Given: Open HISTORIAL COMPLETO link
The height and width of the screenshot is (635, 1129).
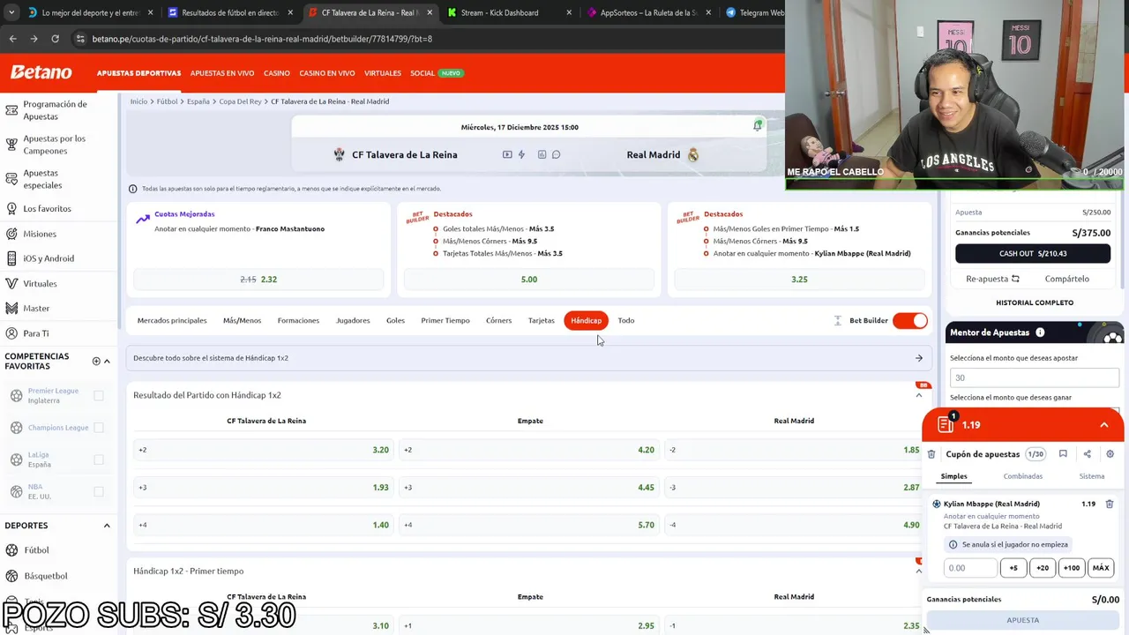Looking at the screenshot, I should (x=1035, y=303).
